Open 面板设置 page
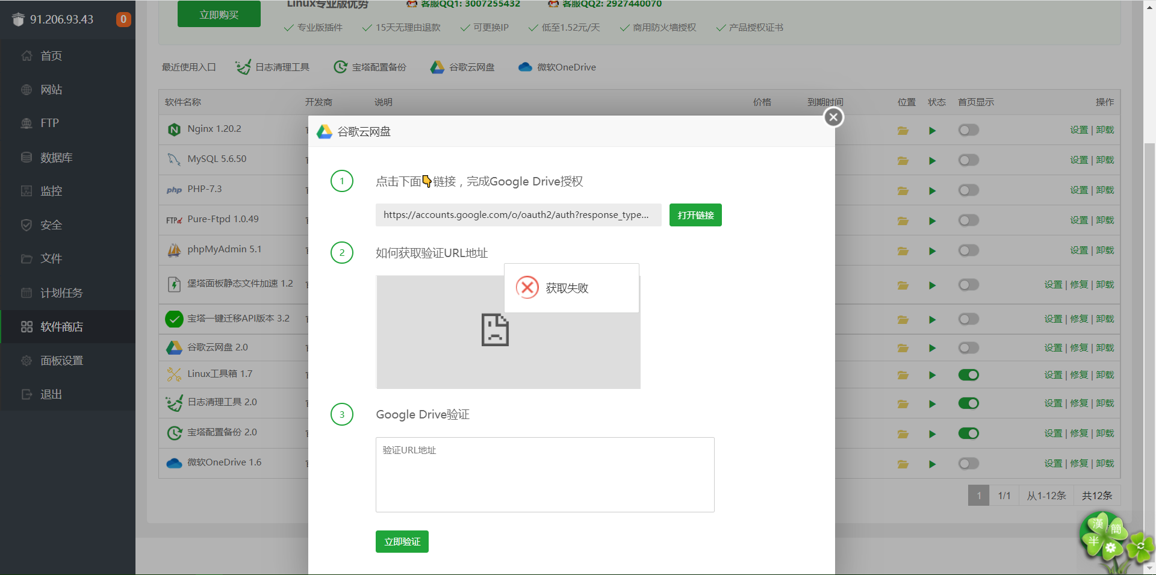The image size is (1156, 575). (61, 360)
